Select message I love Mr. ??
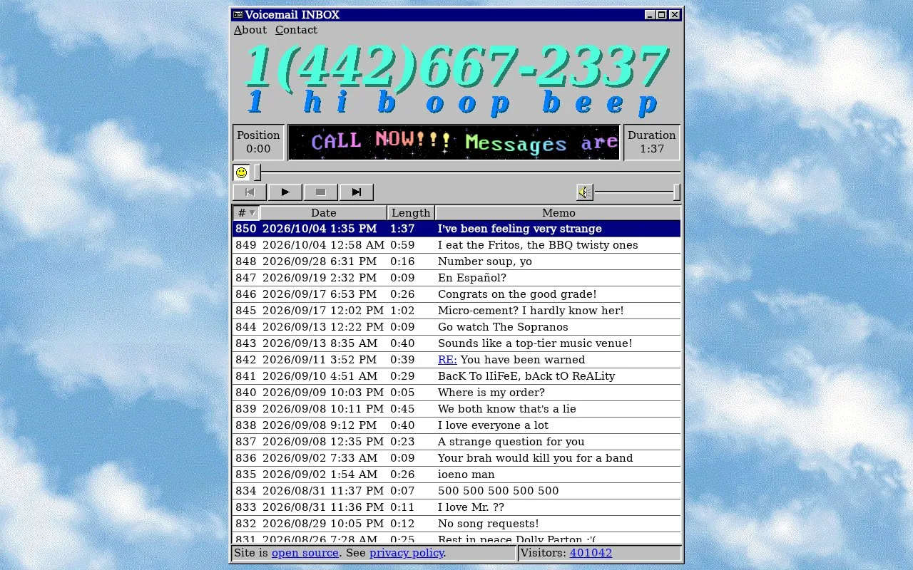The height and width of the screenshot is (570, 913). 456,507
